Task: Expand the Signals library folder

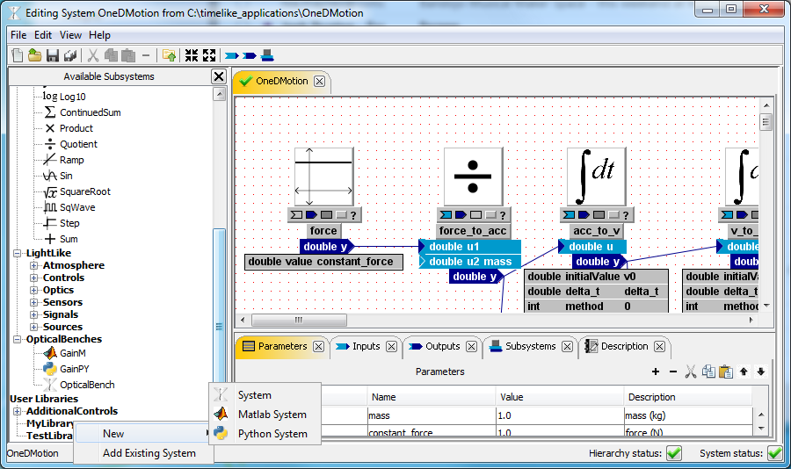Action: pyautogui.click(x=33, y=314)
